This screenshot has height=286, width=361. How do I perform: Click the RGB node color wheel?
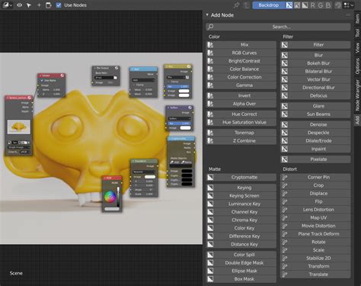click(x=110, y=197)
